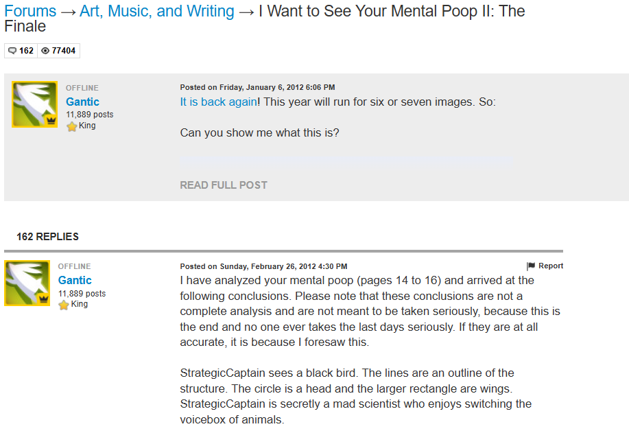Viewport: 629px width, 431px height.
Task: Click the star badge icon in the reply
Action: tap(64, 305)
